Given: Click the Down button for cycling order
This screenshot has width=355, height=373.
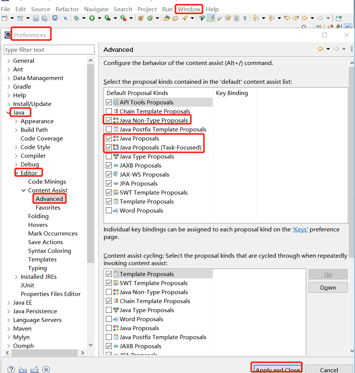Looking at the screenshot, I should 328,288.
